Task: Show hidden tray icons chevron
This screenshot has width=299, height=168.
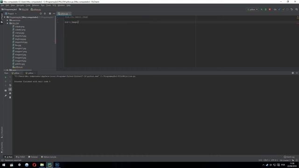Action: [x=263, y=165]
